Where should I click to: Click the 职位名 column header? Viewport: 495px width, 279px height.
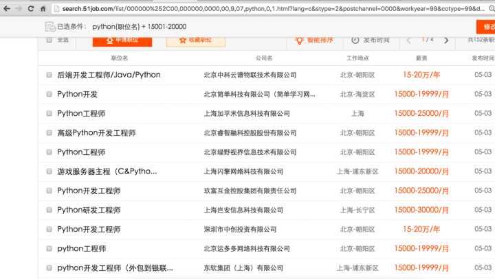tap(120, 58)
